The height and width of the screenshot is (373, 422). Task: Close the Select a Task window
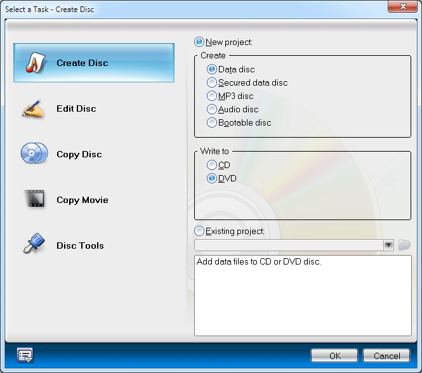pos(402,6)
